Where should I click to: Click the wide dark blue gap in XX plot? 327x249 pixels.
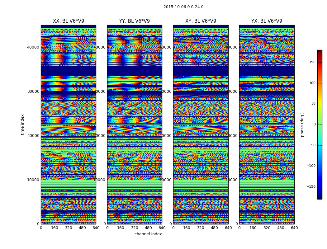point(69,71)
